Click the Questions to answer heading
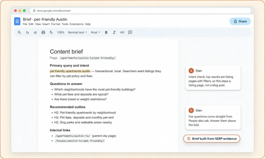The height and width of the screenshot is (159, 265). click(x=66, y=84)
